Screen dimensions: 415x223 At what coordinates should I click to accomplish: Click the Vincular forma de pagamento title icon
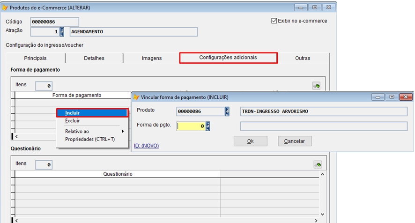click(136, 97)
